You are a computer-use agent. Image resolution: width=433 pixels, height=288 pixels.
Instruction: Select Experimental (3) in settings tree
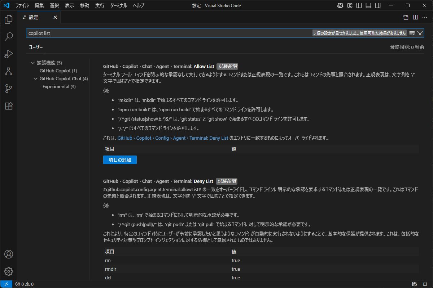59,86
